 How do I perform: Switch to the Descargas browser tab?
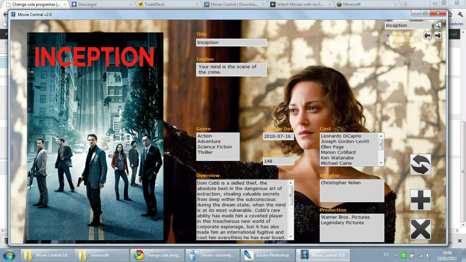102,4
